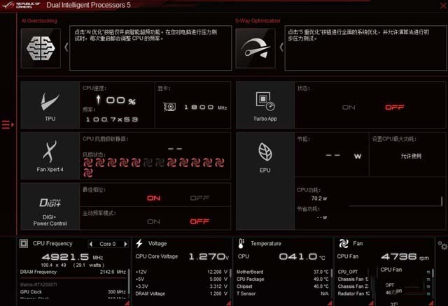The height and width of the screenshot is (306, 448).
Task: Click the DRAM Voltage row
Action: [181, 293]
